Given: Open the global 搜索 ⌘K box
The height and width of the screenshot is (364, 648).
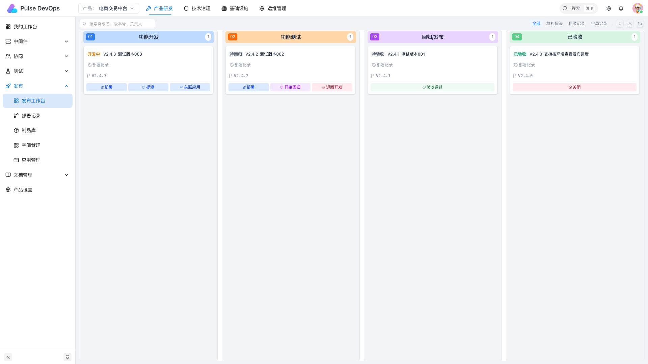Looking at the screenshot, I should (x=578, y=8).
